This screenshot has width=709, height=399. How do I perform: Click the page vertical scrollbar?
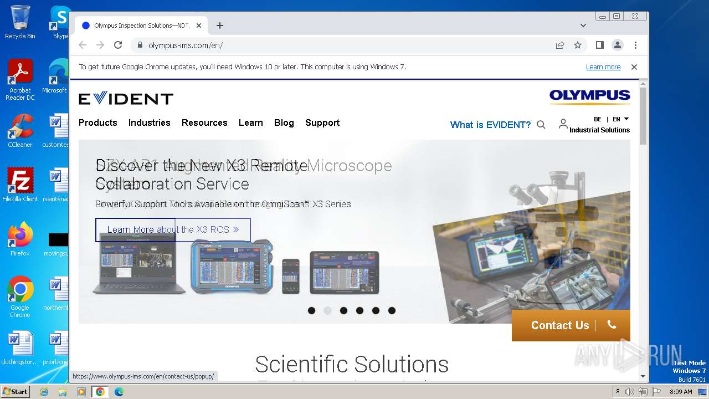pos(643,116)
